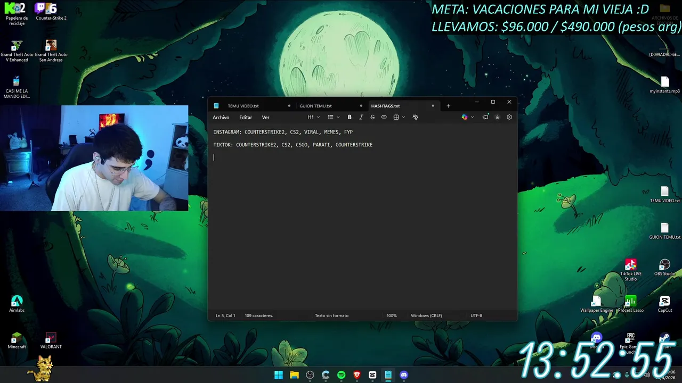Apply strikethrough formatting in Notepad
The width and height of the screenshot is (682, 383).
pos(372,117)
